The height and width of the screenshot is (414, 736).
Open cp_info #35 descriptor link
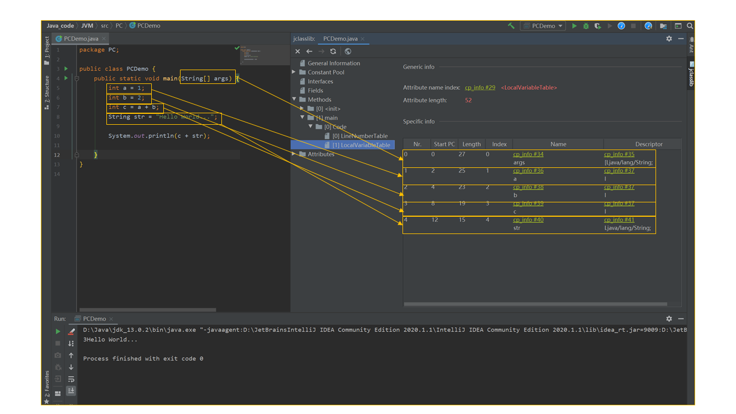point(619,154)
